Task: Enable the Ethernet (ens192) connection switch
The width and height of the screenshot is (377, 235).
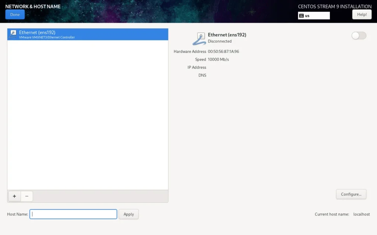Action: tap(359, 36)
